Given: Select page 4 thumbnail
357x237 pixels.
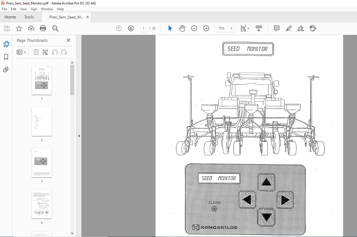Looking at the screenshot, I should coord(42,204).
